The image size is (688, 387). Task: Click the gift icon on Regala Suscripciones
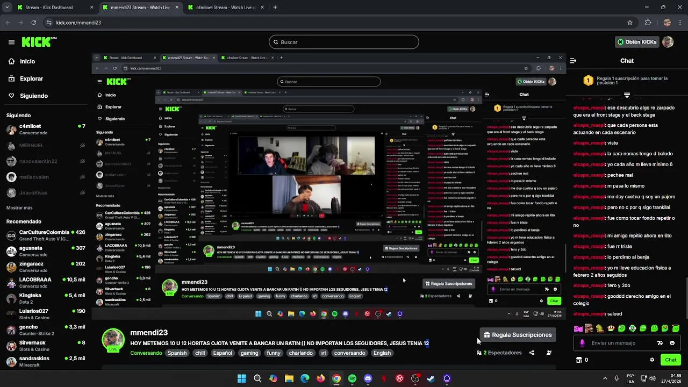tap(487, 335)
